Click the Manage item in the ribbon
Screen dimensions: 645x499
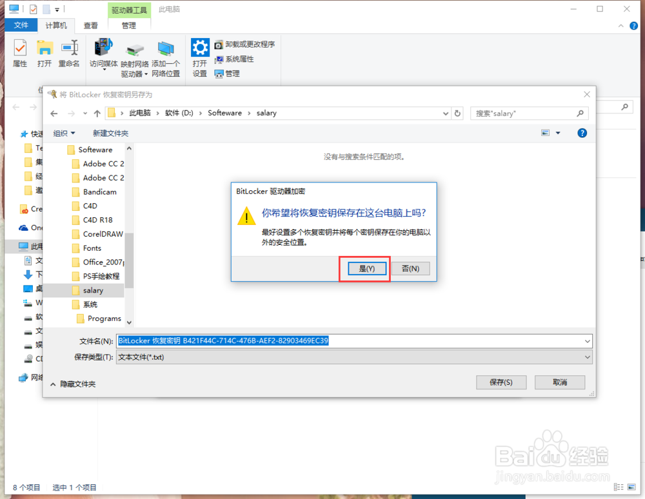tap(227, 73)
